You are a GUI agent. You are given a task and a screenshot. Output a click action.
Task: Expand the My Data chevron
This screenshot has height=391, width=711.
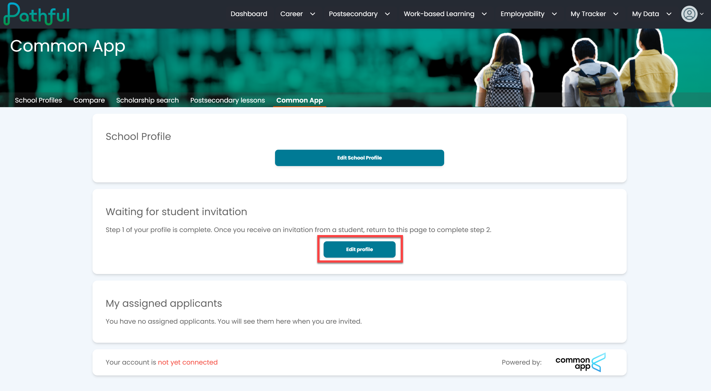pyautogui.click(x=669, y=14)
